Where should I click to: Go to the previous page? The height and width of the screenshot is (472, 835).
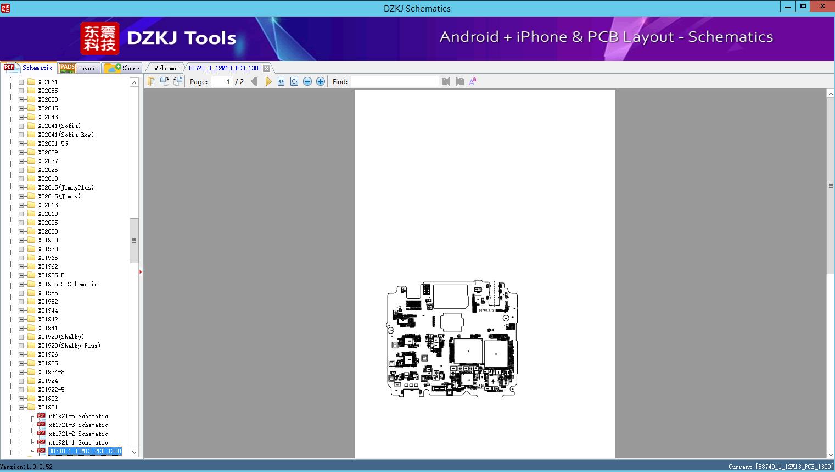(x=254, y=81)
